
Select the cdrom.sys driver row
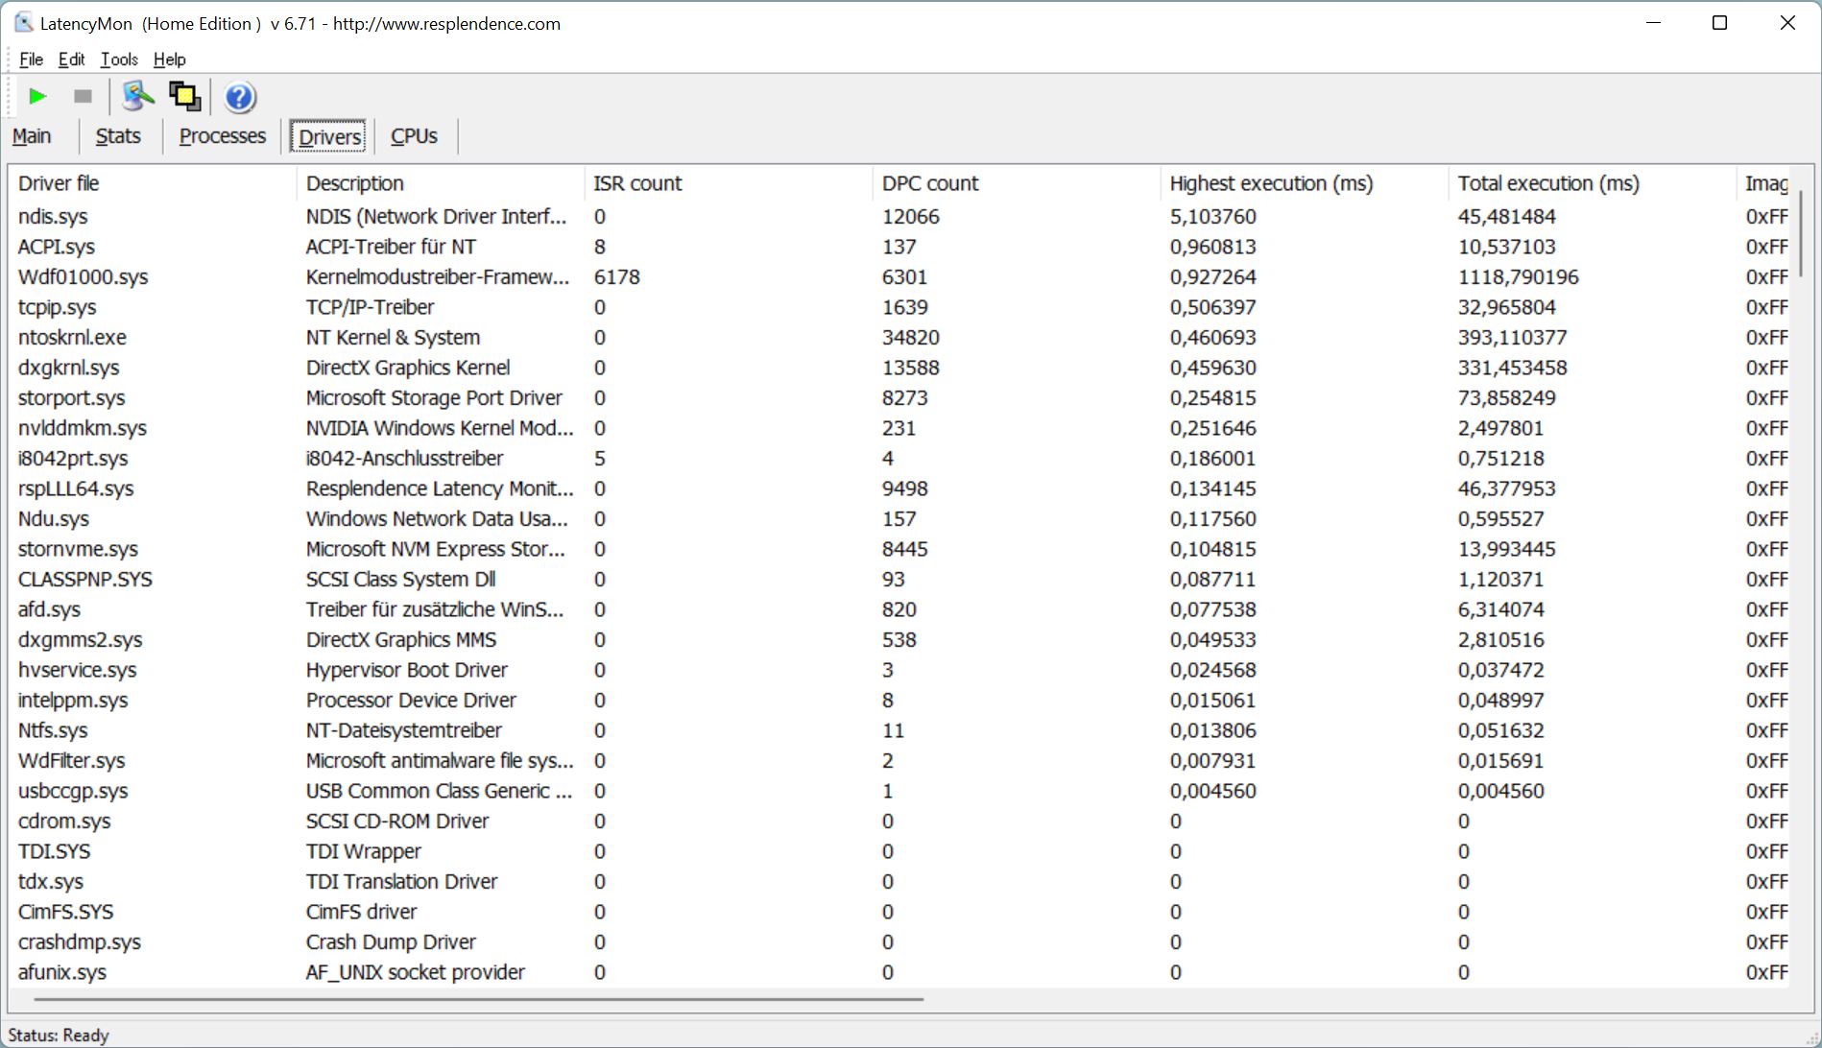tap(900, 822)
